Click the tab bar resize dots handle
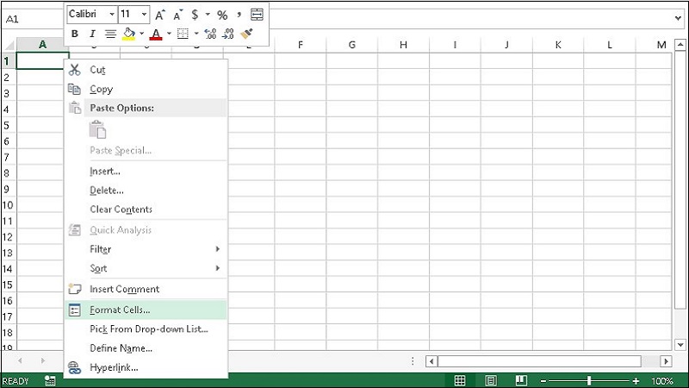The image size is (689, 388). (x=413, y=360)
